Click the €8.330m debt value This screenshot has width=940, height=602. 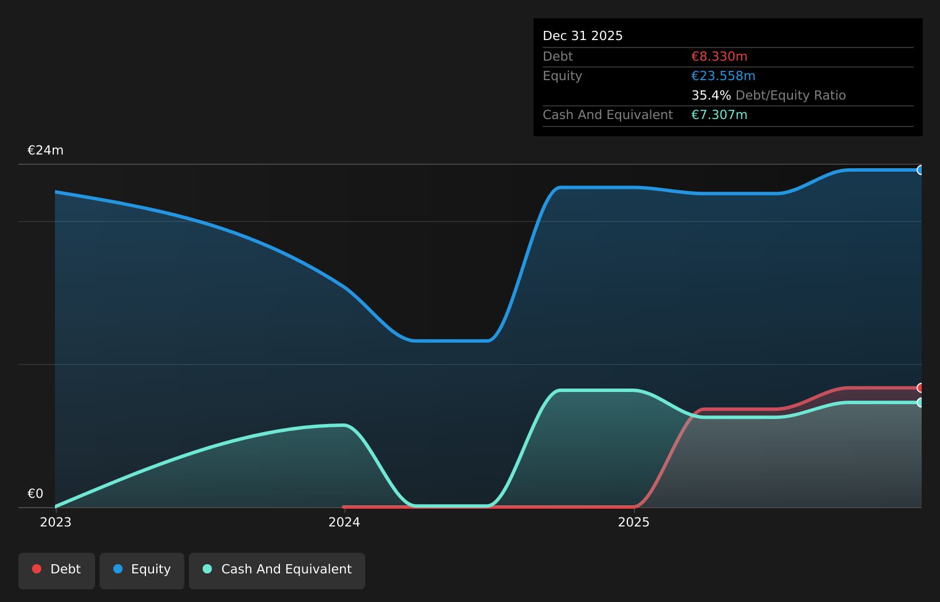719,57
